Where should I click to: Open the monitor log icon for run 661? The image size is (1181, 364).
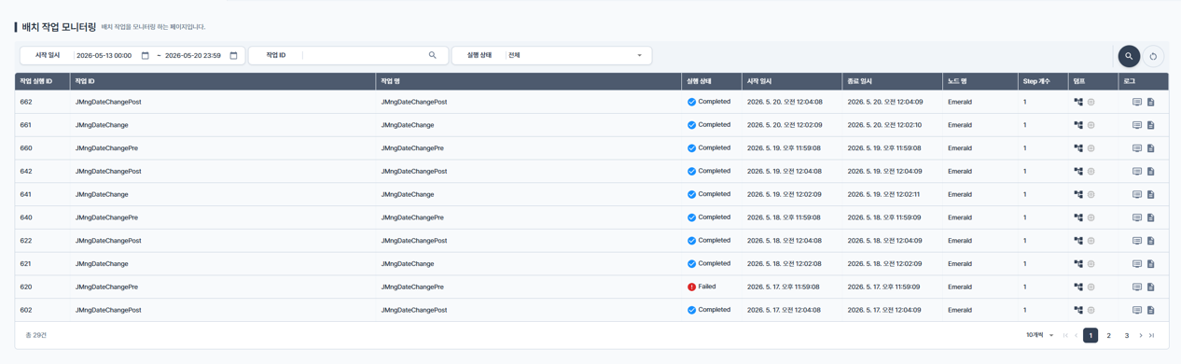coord(1137,125)
